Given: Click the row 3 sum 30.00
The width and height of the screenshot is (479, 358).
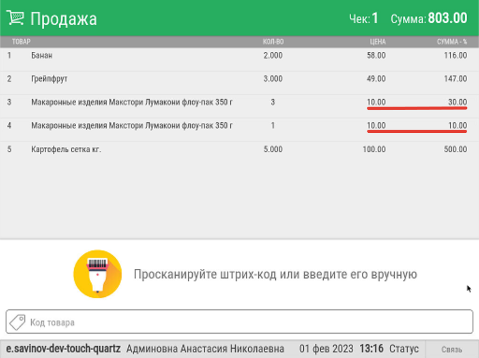Looking at the screenshot, I should point(457,102).
